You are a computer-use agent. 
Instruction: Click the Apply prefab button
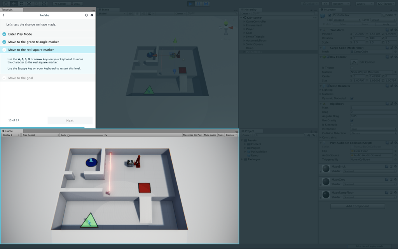386,24
